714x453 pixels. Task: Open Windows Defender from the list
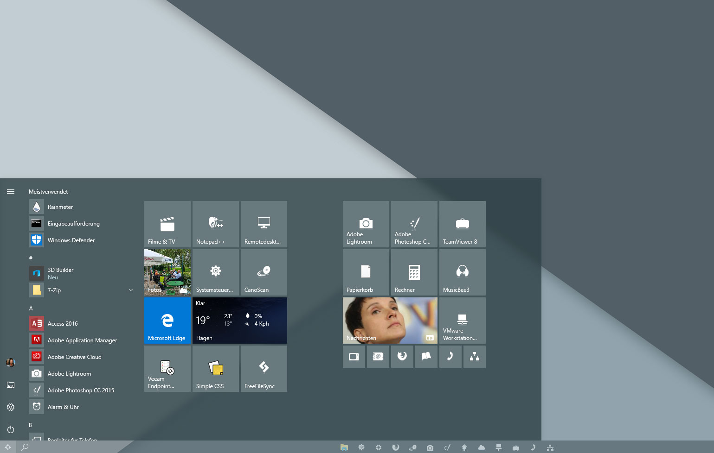(x=82, y=240)
